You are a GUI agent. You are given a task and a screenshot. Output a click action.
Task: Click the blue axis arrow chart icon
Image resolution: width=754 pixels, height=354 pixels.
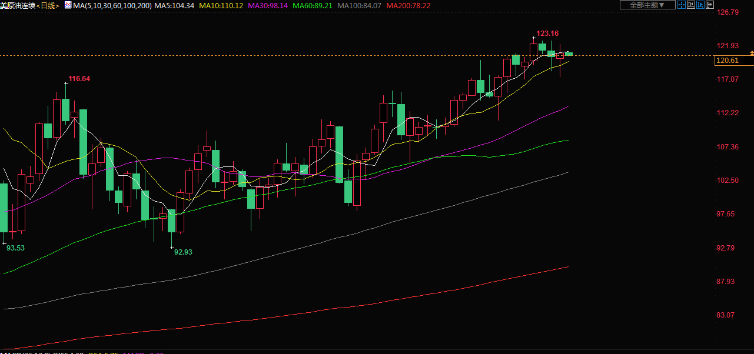click(700, 5)
